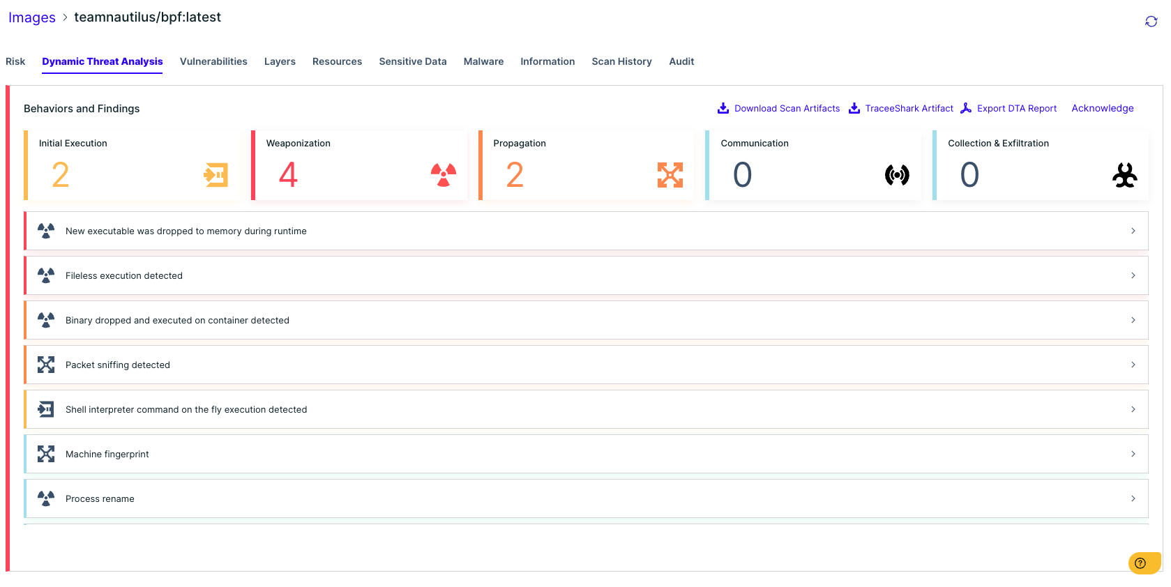Click the icon of Machine fingerprint row
The width and height of the screenshot is (1171, 587).
(x=46, y=454)
